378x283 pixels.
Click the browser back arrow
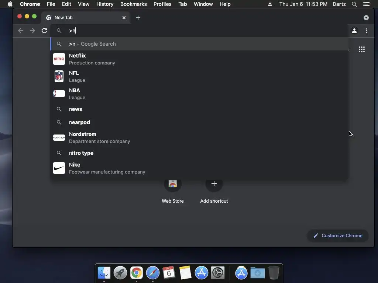pyautogui.click(x=21, y=31)
